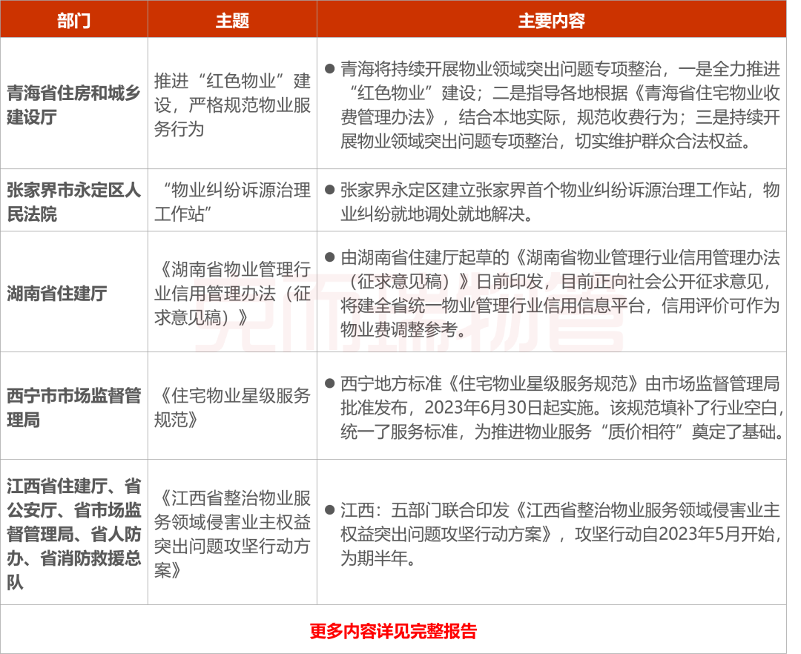Viewport: 801px width, 654px height.
Task: Click topic cell “物业纠纷诉源治理工作站”
Action: click(x=232, y=201)
